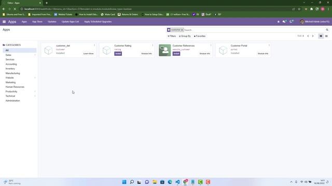
Task: Click Update Apps List menu
Action: pos(71,22)
